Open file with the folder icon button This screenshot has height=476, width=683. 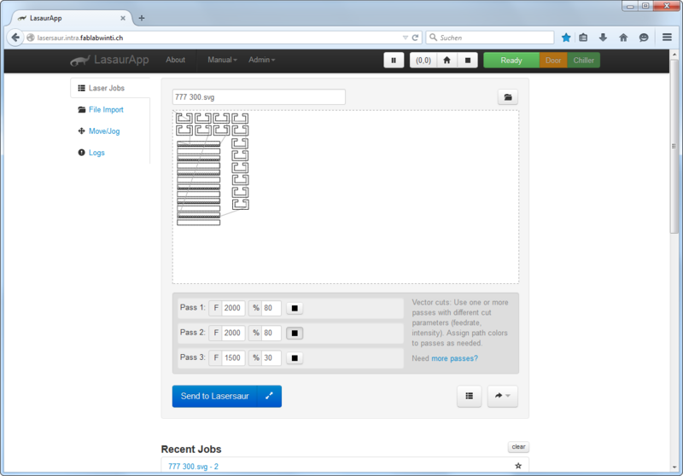point(508,97)
